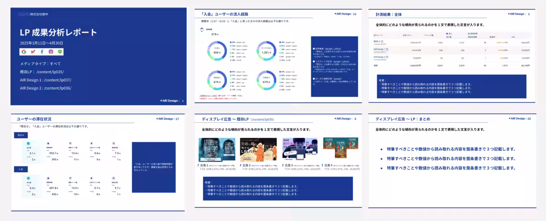Click Facebook icon beside 広告 3

pos(282,166)
